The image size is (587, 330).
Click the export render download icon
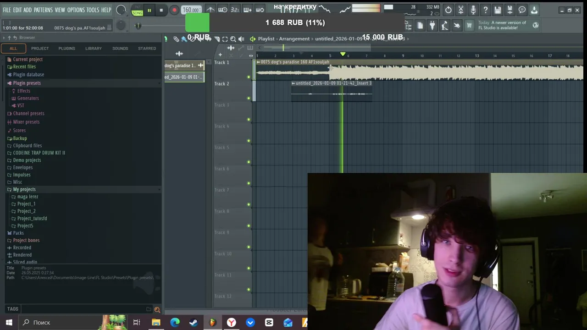click(x=534, y=10)
